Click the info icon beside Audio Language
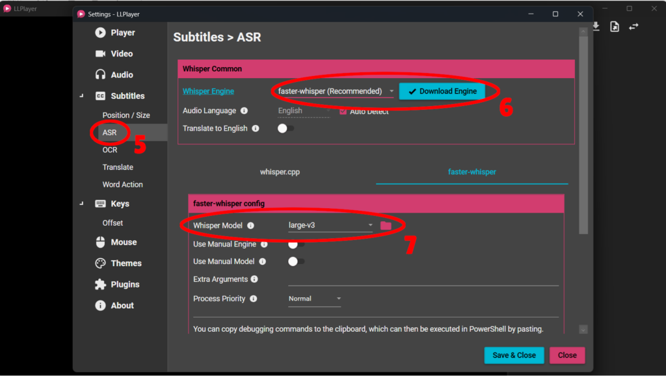 pyautogui.click(x=245, y=111)
